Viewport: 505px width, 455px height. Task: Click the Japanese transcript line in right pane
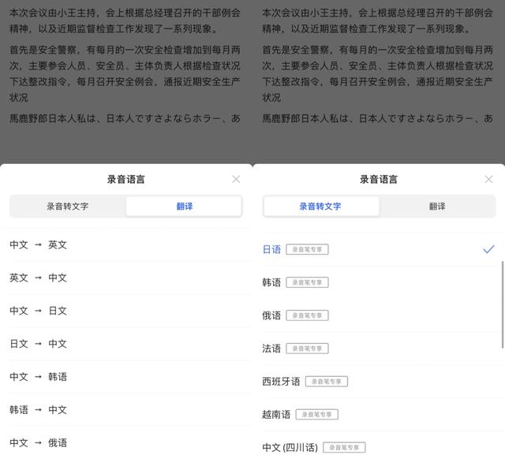[377, 118]
